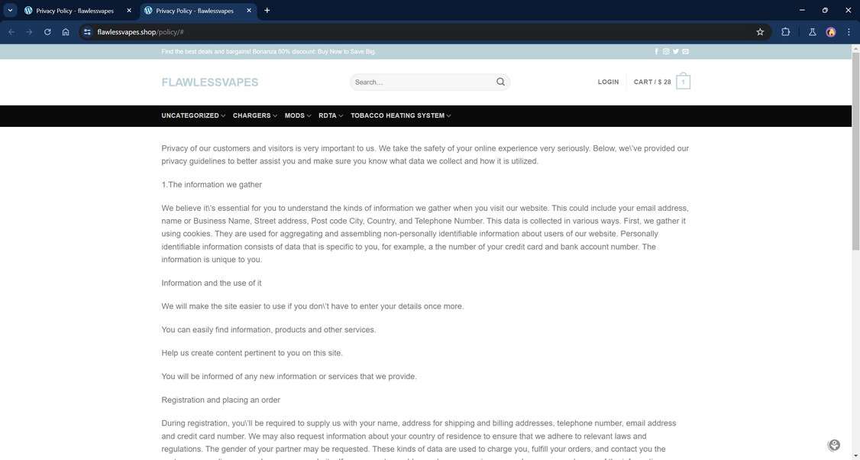860x460 pixels.
Task: Focus the site Search field
Action: (x=422, y=83)
